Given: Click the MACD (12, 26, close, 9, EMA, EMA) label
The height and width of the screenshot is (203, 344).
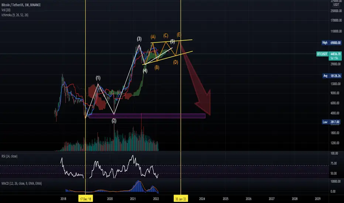Looking at the screenshot, I should click(x=21, y=183).
